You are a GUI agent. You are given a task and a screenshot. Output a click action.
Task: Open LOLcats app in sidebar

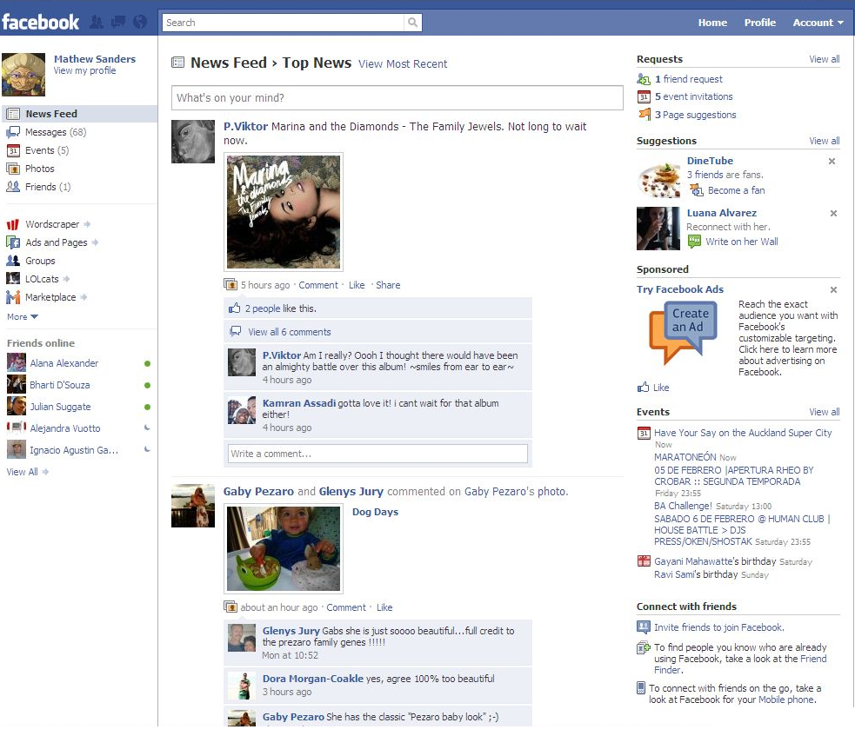pos(42,279)
